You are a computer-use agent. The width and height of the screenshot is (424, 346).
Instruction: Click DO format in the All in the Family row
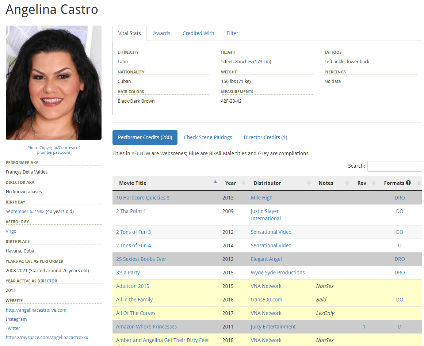click(400, 300)
